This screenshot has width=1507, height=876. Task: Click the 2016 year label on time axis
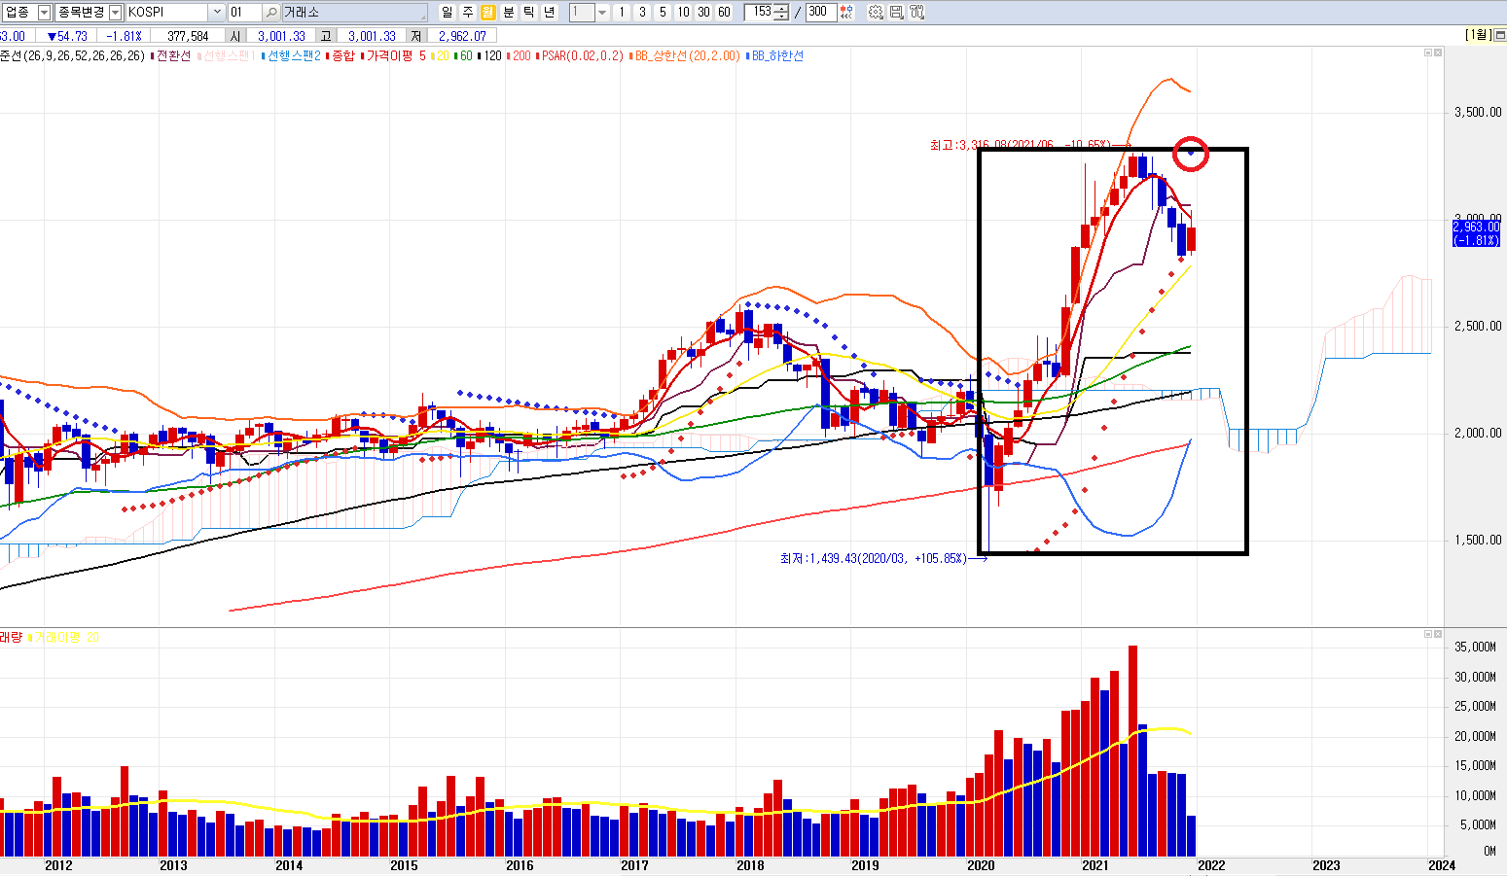520,865
